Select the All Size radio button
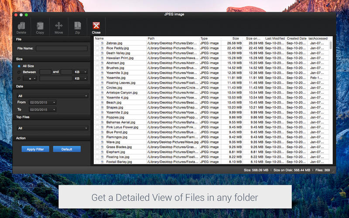This screenshot has width=349, height=218. (x=19, y=66)
